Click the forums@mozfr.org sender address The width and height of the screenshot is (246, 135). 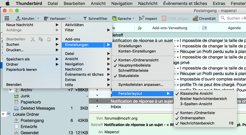click(x=121, y=118)
